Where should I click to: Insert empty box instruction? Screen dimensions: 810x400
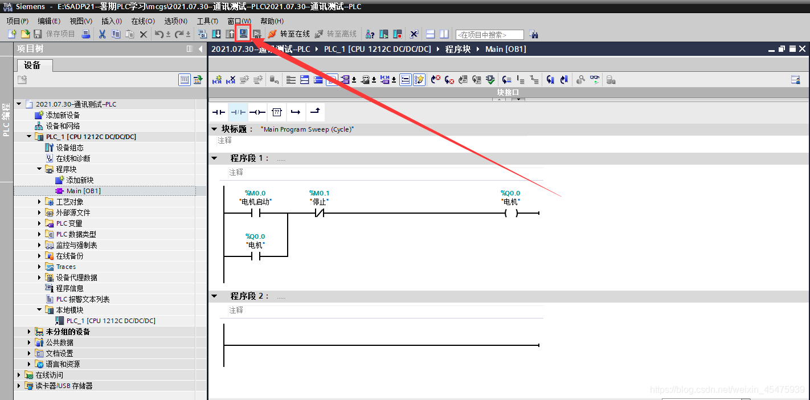[x=277, y=112]
